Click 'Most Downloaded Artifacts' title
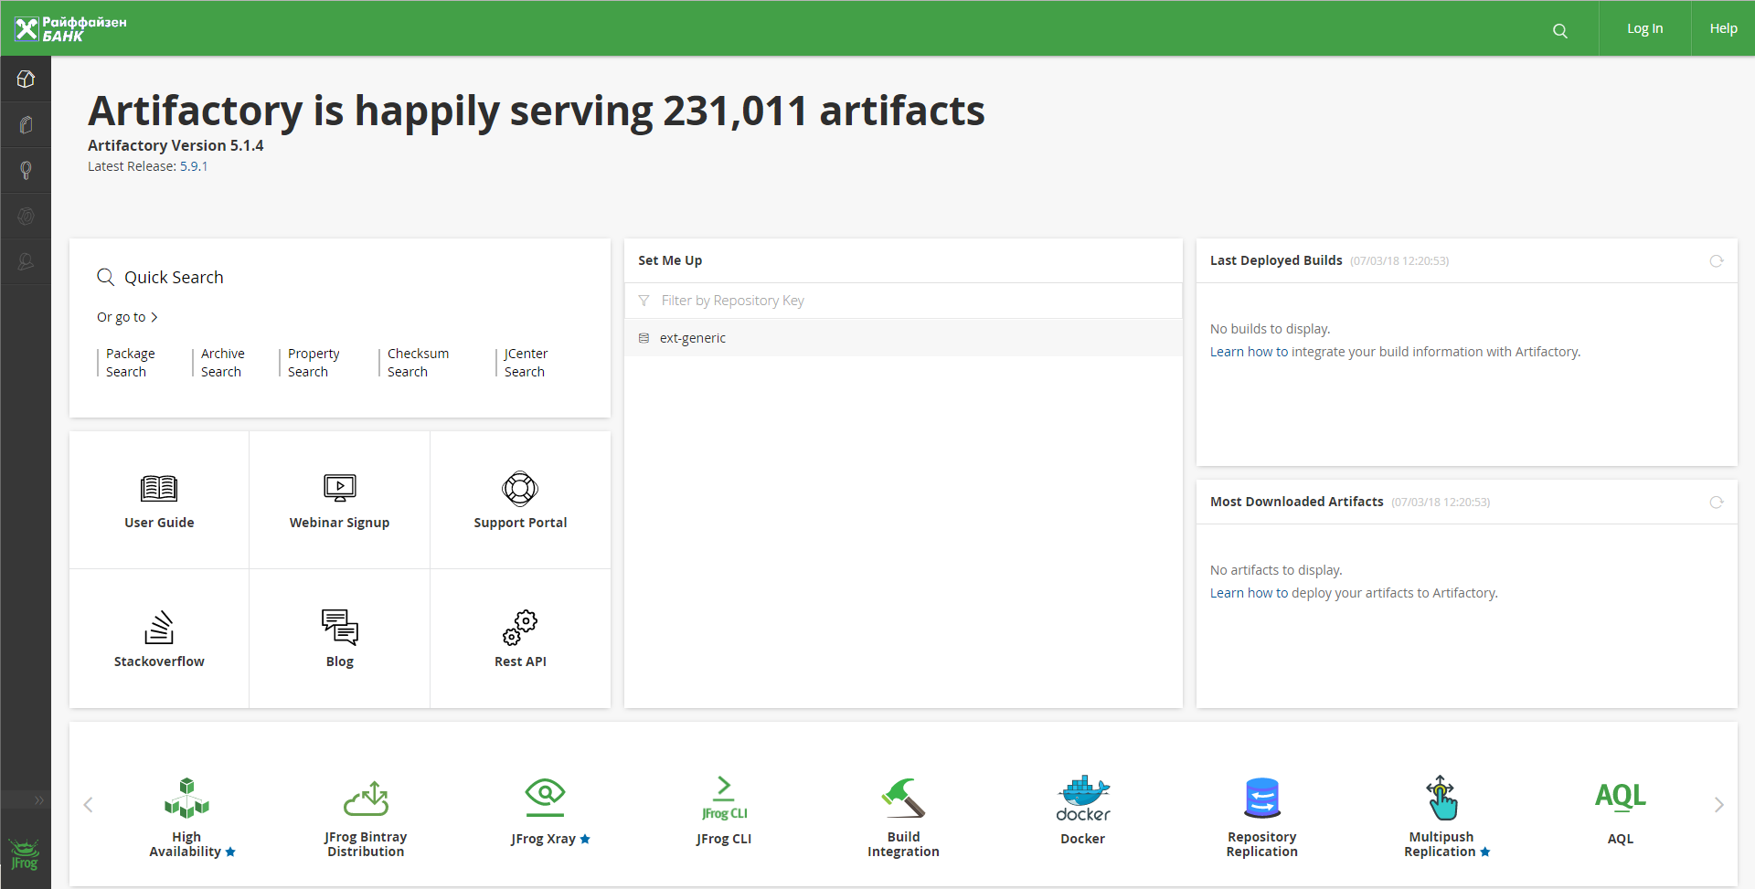Viewport: 1755px width, 889px height. pyautogui.click(x=1297, y=502)
